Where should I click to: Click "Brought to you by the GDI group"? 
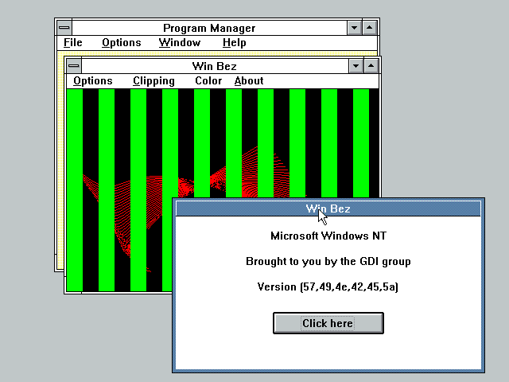328,262
